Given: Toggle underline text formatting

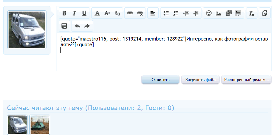Looking at the screenshot, I should [84, 13].
